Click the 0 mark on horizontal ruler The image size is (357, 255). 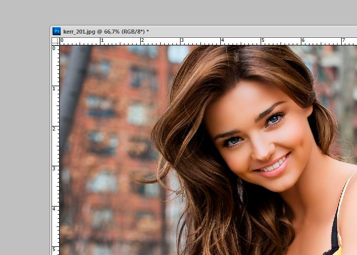pyautogui.click(x=62, y=40)
